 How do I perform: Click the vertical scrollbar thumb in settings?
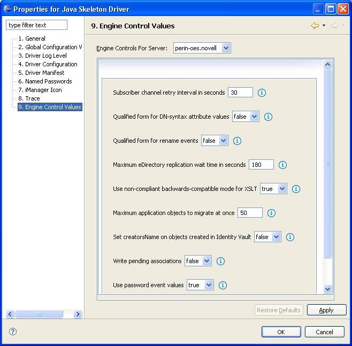point(327,164)
